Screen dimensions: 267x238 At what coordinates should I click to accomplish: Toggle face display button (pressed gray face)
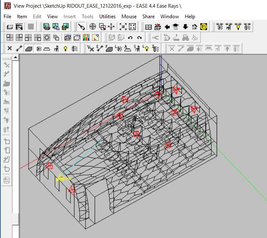[x=29, y=49]
